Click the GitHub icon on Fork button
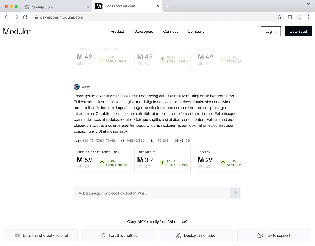Image resolution: width=315 pixels, height=246 pixels. 103,235
